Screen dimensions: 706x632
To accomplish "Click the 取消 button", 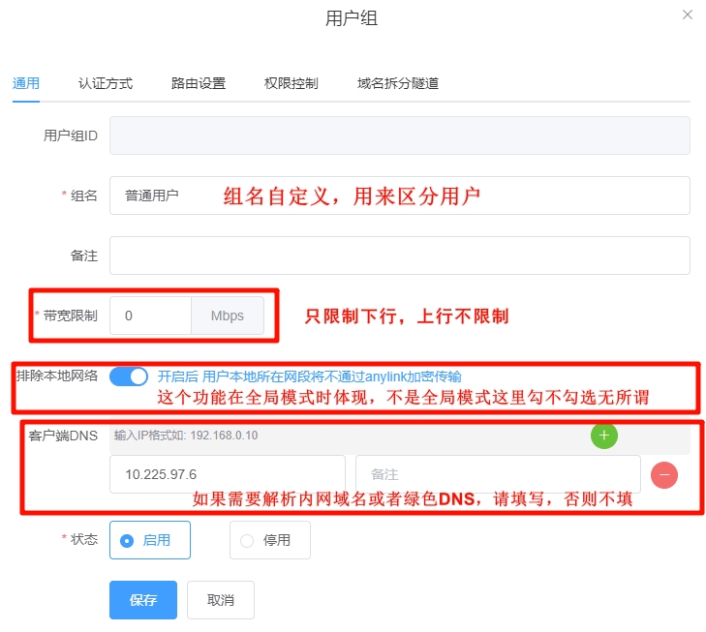I will tap(221, 600).
